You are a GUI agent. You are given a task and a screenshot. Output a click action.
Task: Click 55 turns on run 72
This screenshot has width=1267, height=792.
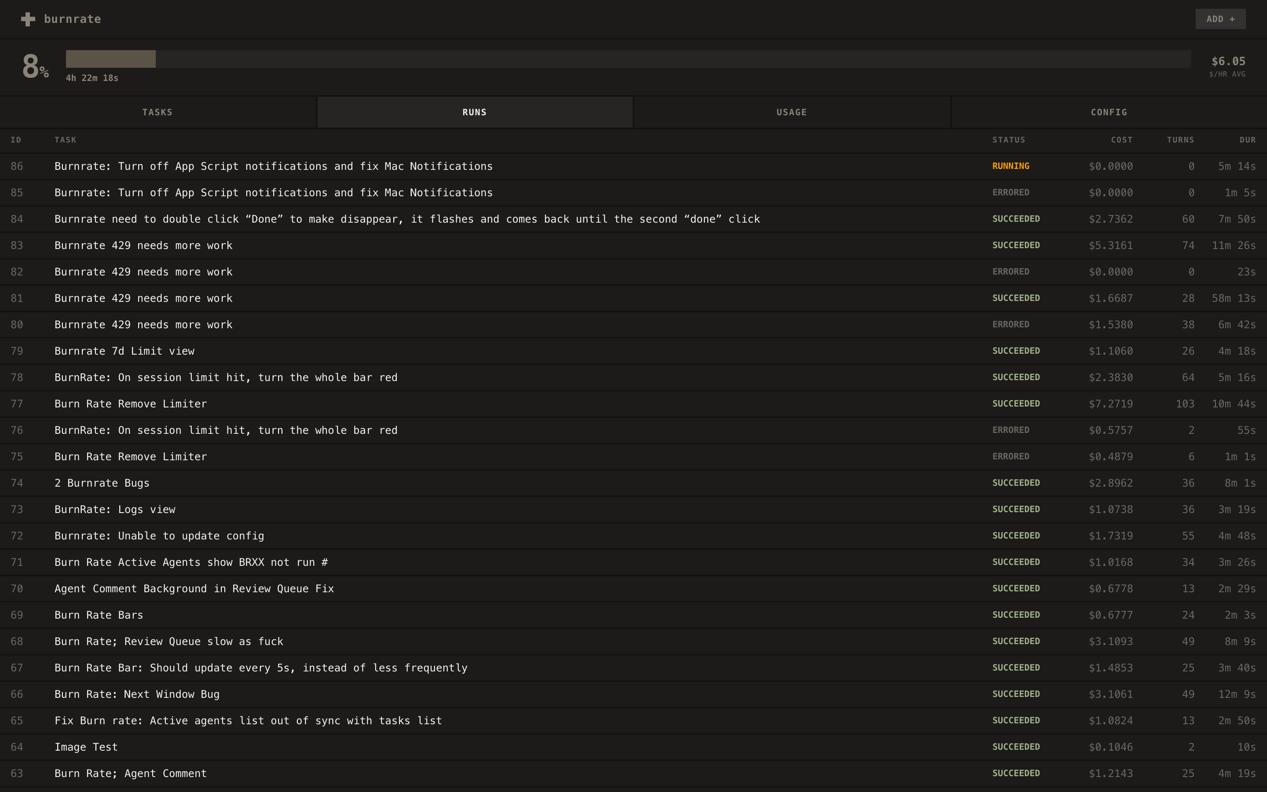1188,536
